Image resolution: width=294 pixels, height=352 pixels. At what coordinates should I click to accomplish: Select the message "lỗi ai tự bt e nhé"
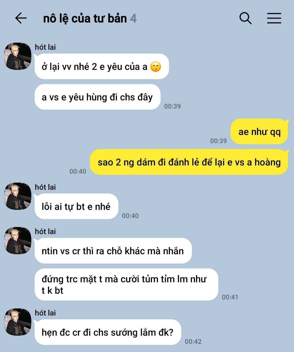(76, 206)
